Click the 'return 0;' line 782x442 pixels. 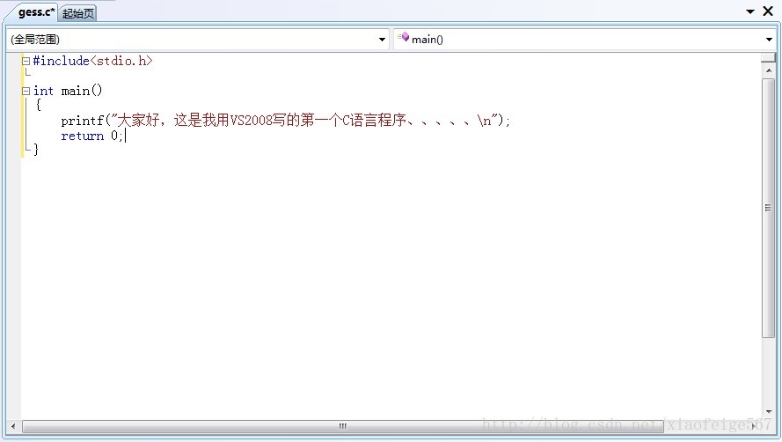(91, 136)
